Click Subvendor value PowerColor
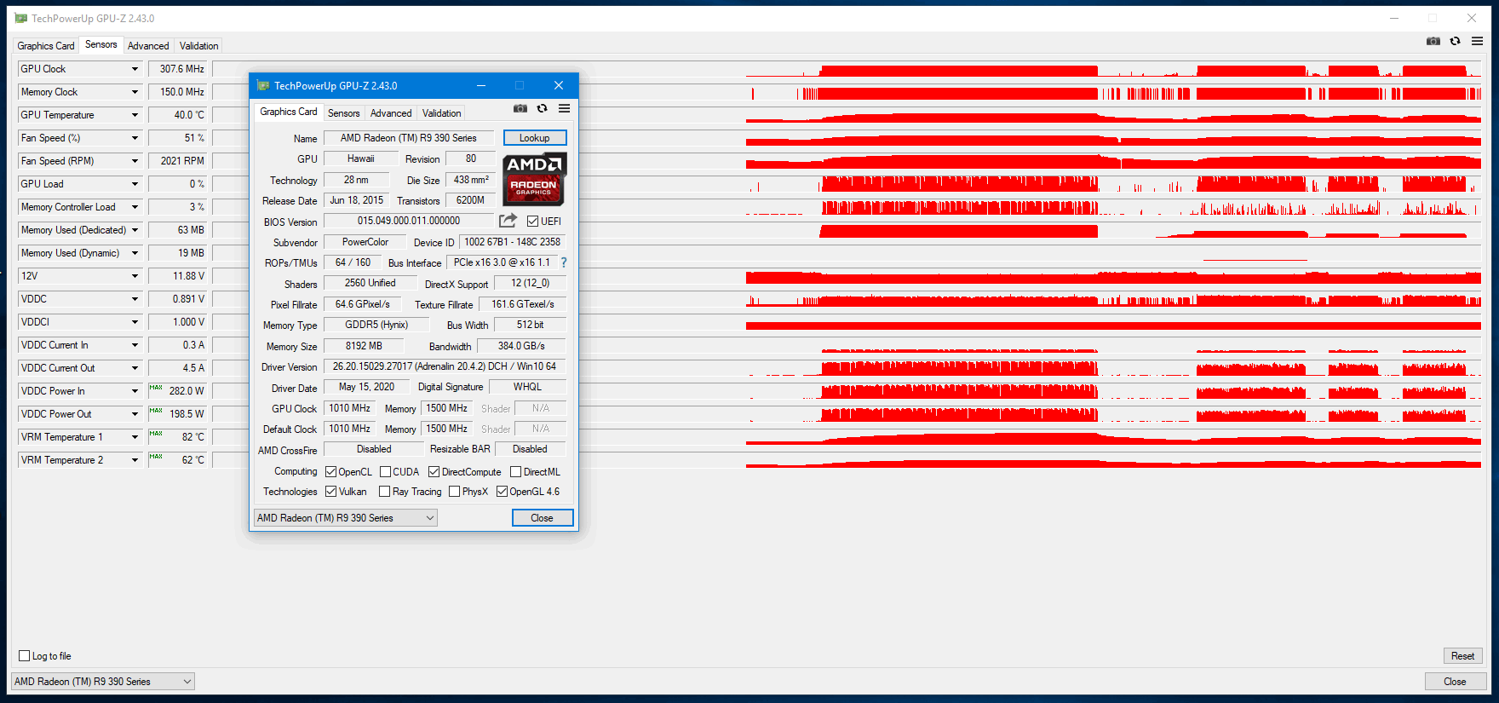This screenshot has width=1499, height=703. [365, 242]
